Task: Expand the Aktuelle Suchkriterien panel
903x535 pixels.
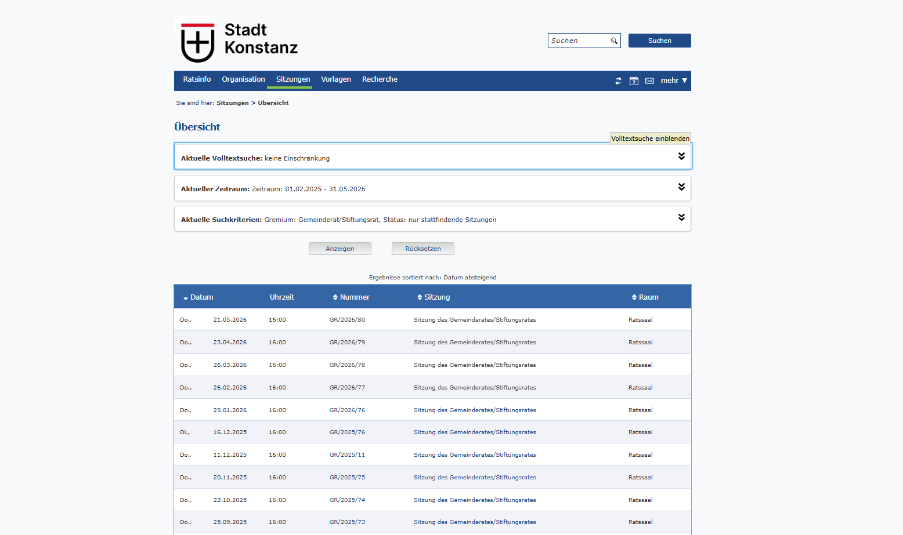Action: 681,218
